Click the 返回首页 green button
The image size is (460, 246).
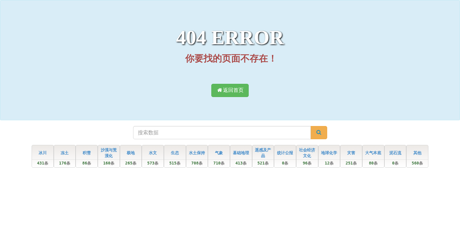[x=230, y=90]
